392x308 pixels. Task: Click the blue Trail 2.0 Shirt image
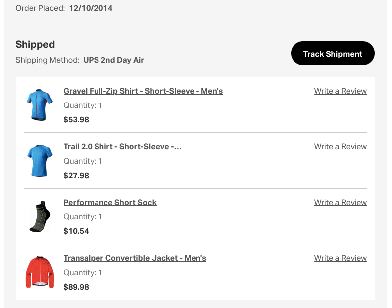[39, 160]
